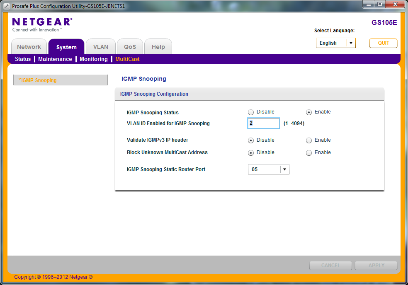408x285 pixels.
Task: Close the Prosafe Plus Configuration Utility window
Action: (395, 5)
